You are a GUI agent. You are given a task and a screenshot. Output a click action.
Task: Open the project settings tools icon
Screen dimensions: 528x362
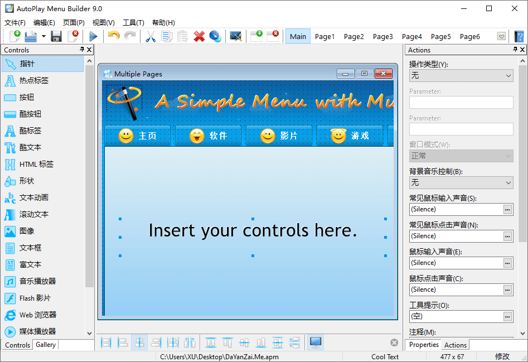coord(235,36)
